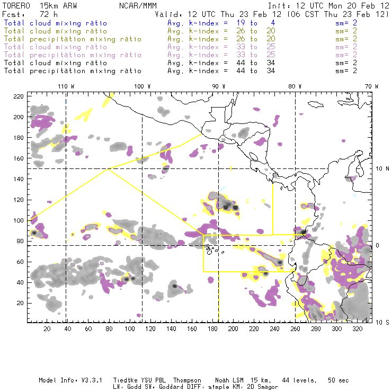Click the "110 W" longitude label
This screenshot has width=392, height=392.
[x=66, y=86]
